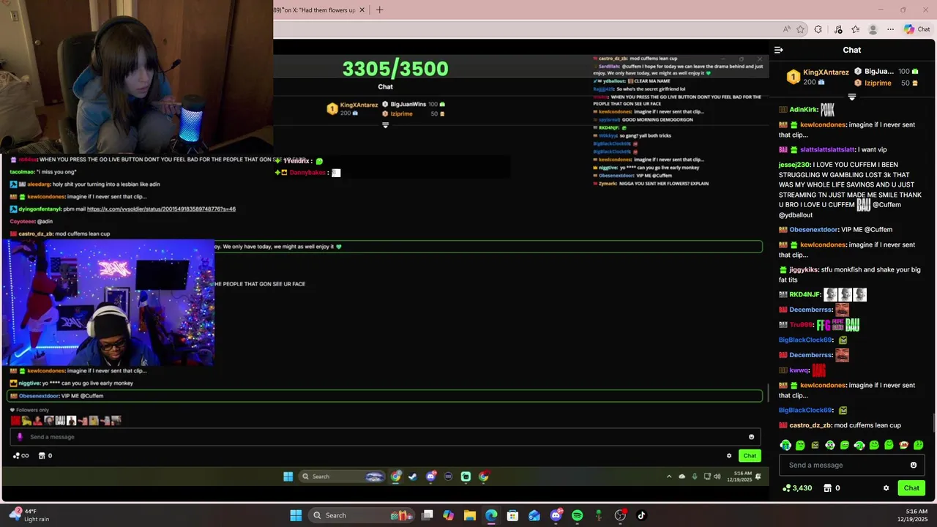Close the 'Had them flowers up' tab
The image size is (937, 527).
click(362, 10)
